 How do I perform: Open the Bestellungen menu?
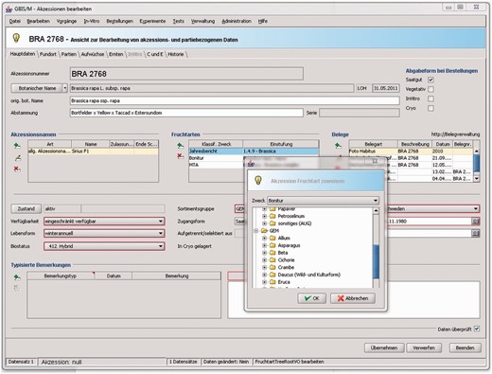(x=119, y=21)
